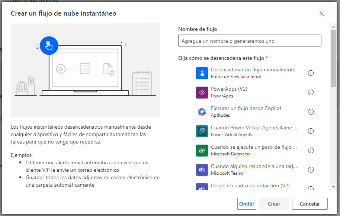Click the trigger list scroll up arrow
The image size is (340, 216).
click(x=333, y=27)
